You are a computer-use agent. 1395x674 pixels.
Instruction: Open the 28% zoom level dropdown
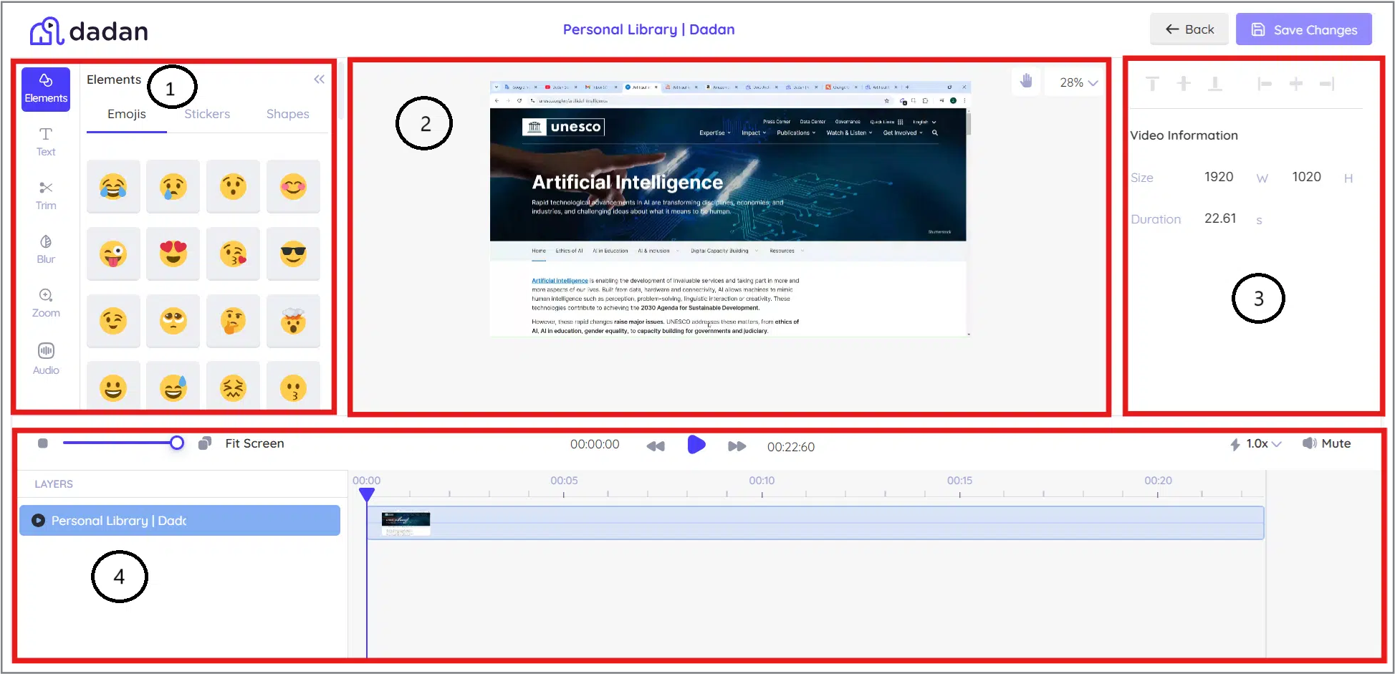[1075, 82]
